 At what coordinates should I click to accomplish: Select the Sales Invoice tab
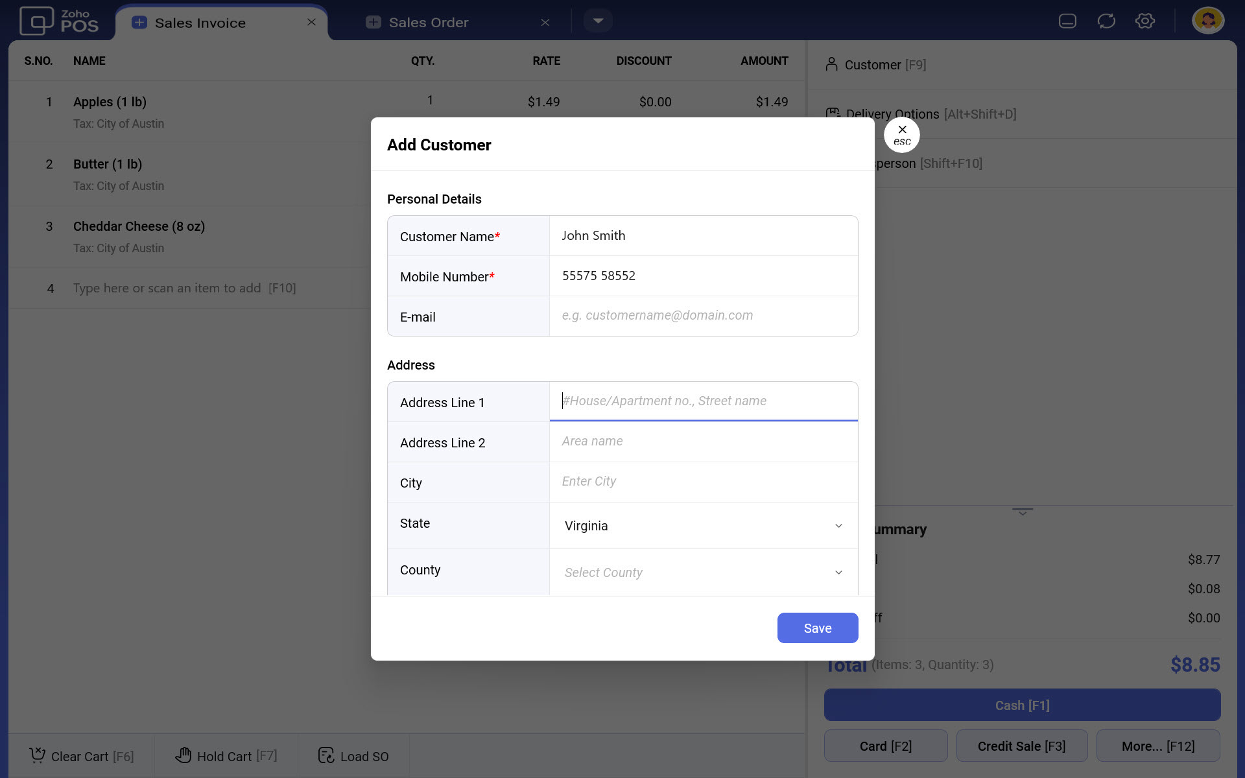pyautogui.click(x=200, y=23)
